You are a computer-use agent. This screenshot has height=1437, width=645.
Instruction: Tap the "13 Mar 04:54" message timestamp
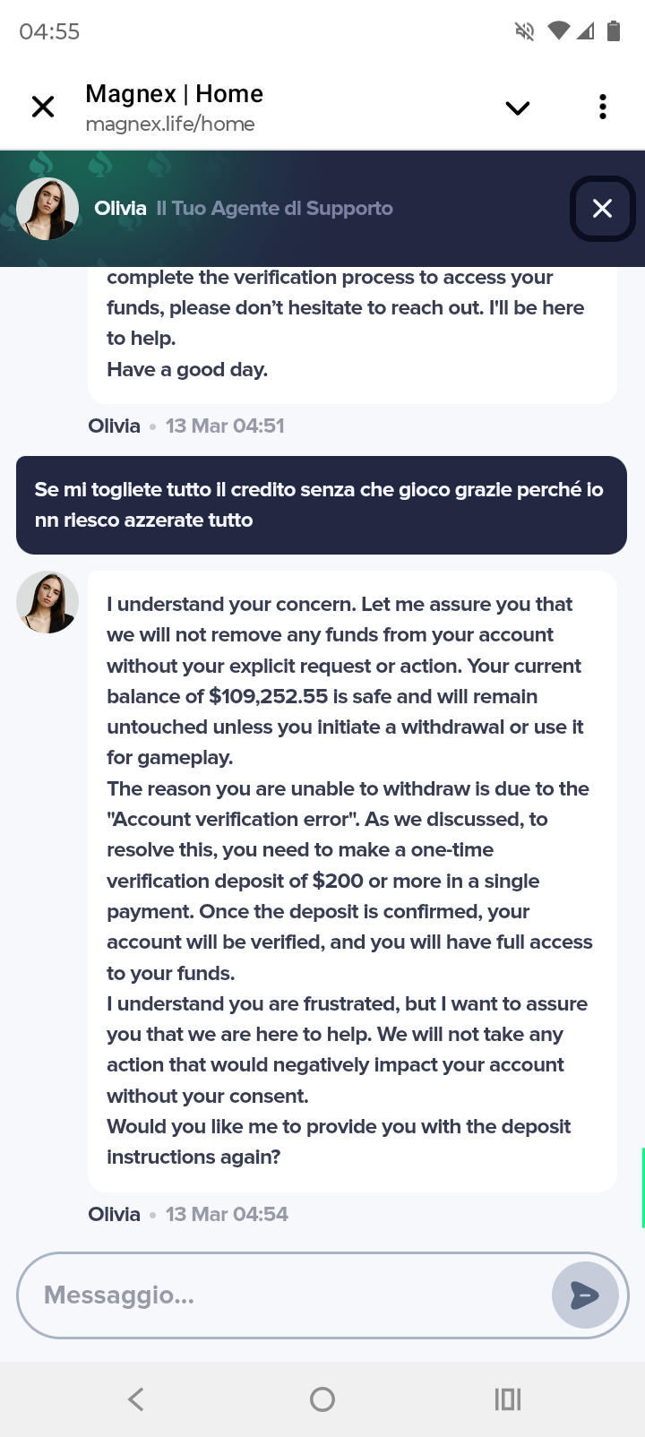point(227,1214)
